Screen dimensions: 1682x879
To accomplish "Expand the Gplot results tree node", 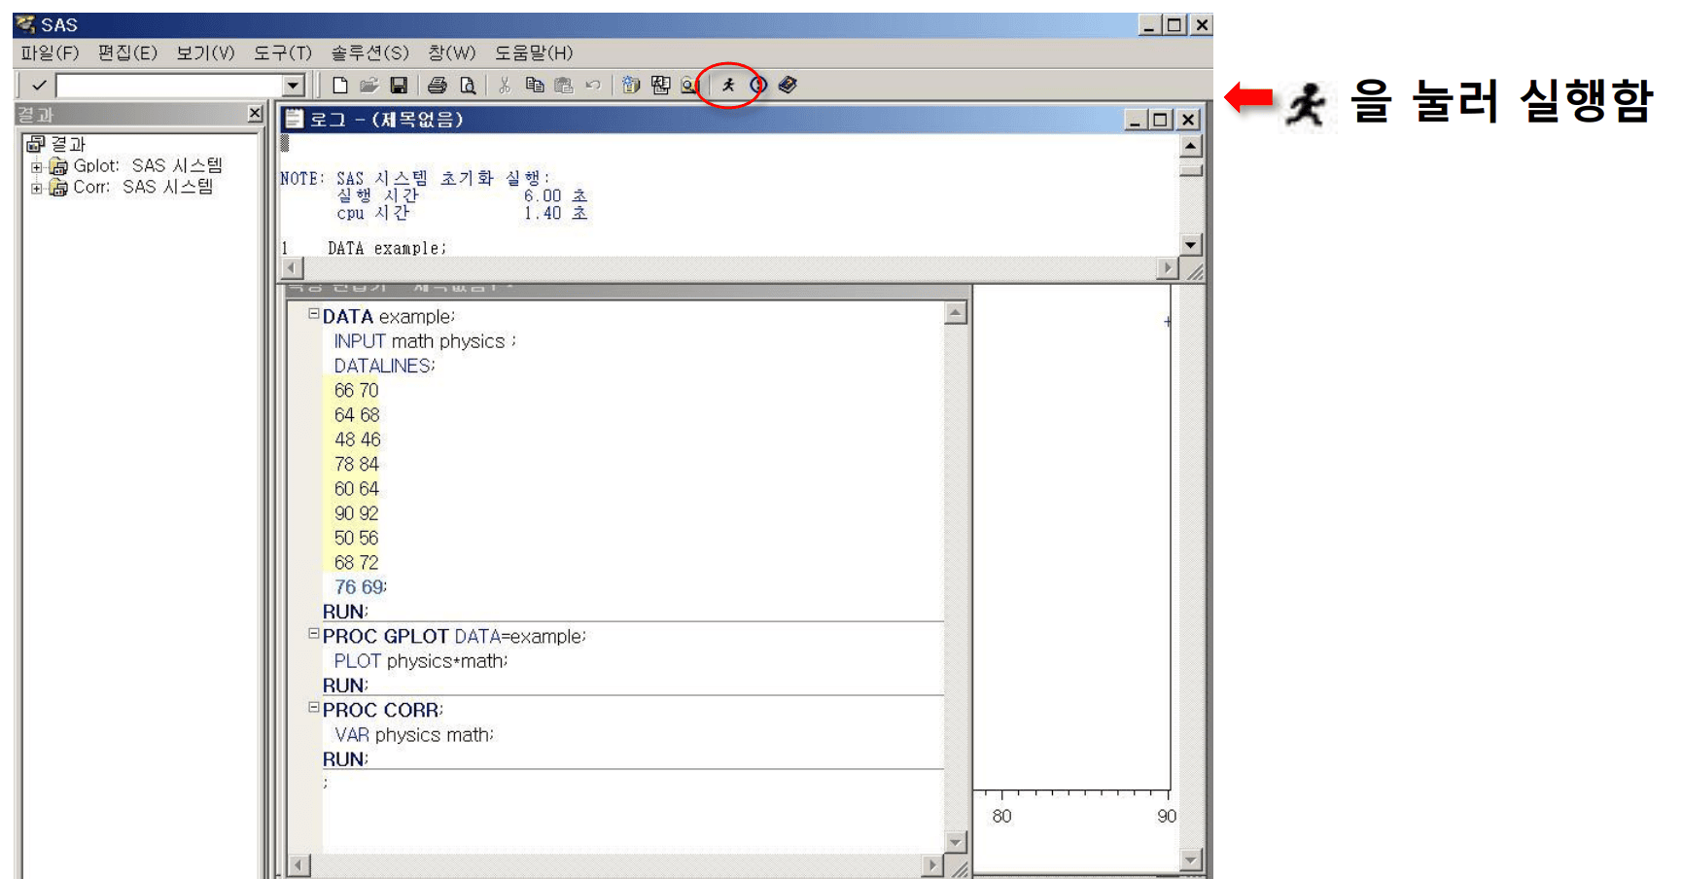I will click(36, 167).
